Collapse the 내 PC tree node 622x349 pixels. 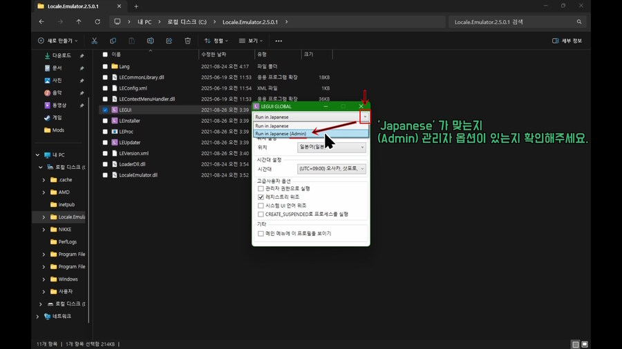[38, 154]
